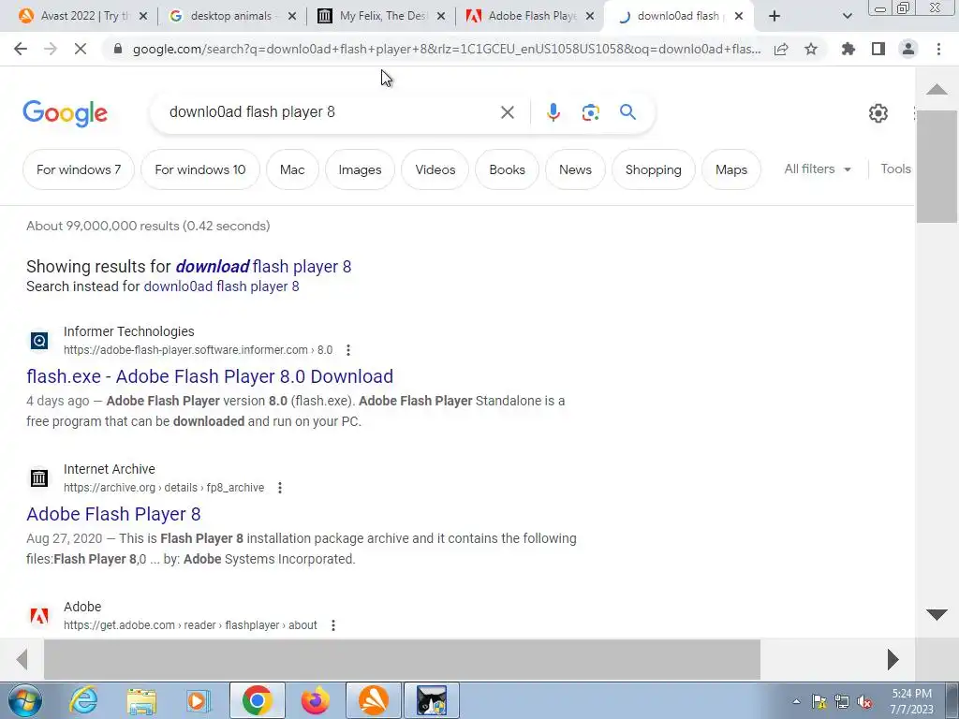Open more options for Adobe result
Image resolution: width=959 pixels, height=719 pixels.
click(x=332, y=625)
